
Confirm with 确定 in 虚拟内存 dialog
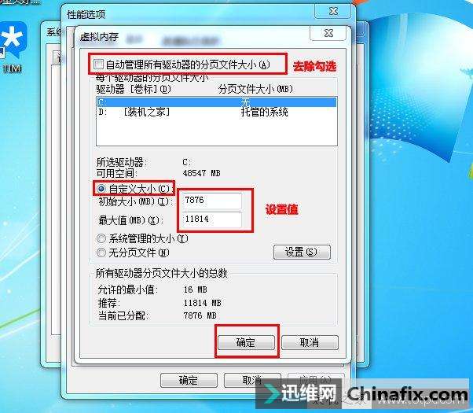pos(246,343)
